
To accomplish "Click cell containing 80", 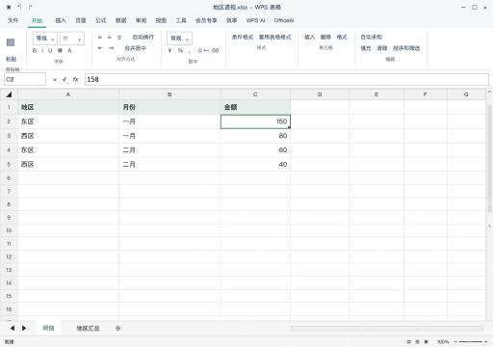I will [255, 136].
